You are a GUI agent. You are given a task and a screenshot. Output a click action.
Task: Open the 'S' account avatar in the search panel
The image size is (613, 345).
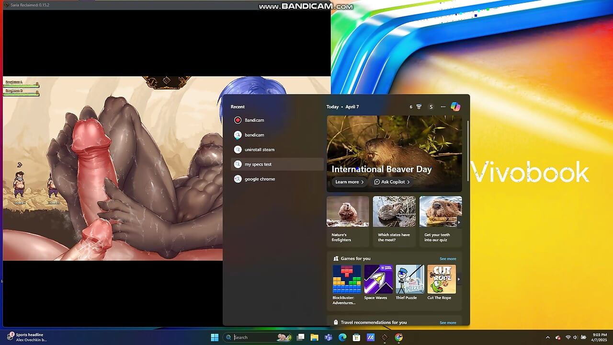click(431, 107)
